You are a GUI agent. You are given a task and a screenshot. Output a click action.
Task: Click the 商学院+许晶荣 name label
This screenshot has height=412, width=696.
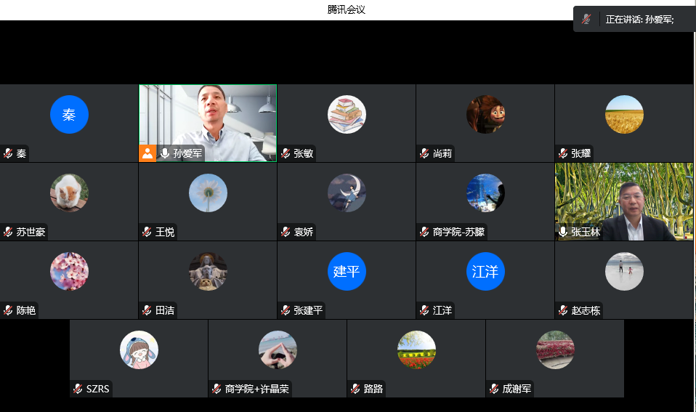click(x=256, y=389)
